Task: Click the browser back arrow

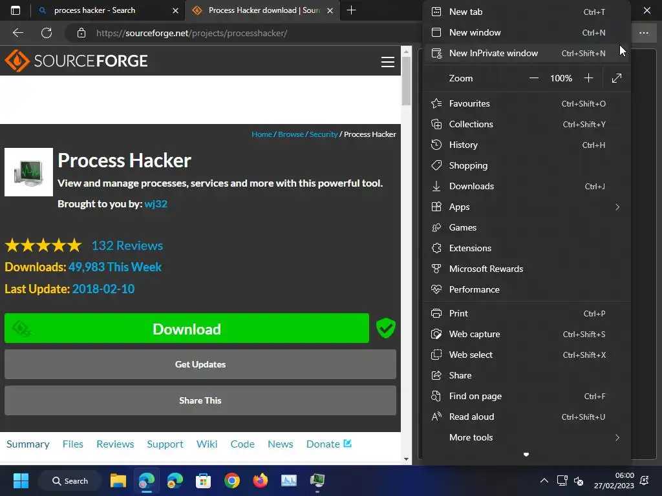Action: coord(17,33)
